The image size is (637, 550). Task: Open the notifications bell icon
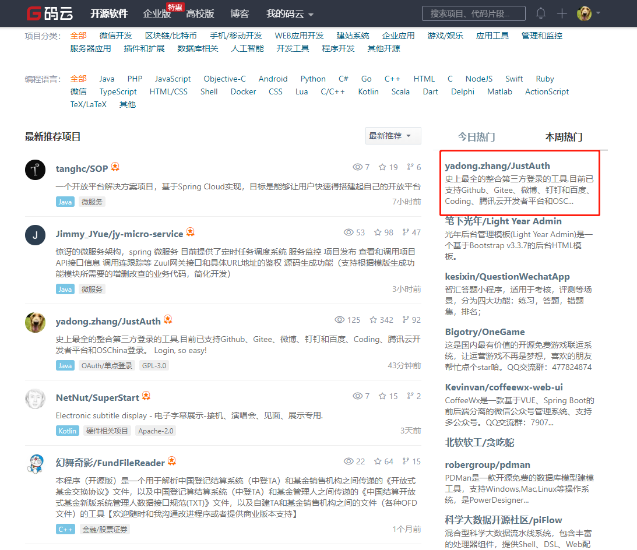coord(540,13)
